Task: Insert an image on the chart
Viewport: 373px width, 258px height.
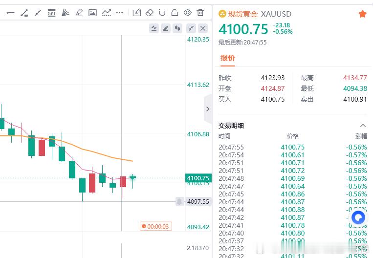Action: pos(92,12)
